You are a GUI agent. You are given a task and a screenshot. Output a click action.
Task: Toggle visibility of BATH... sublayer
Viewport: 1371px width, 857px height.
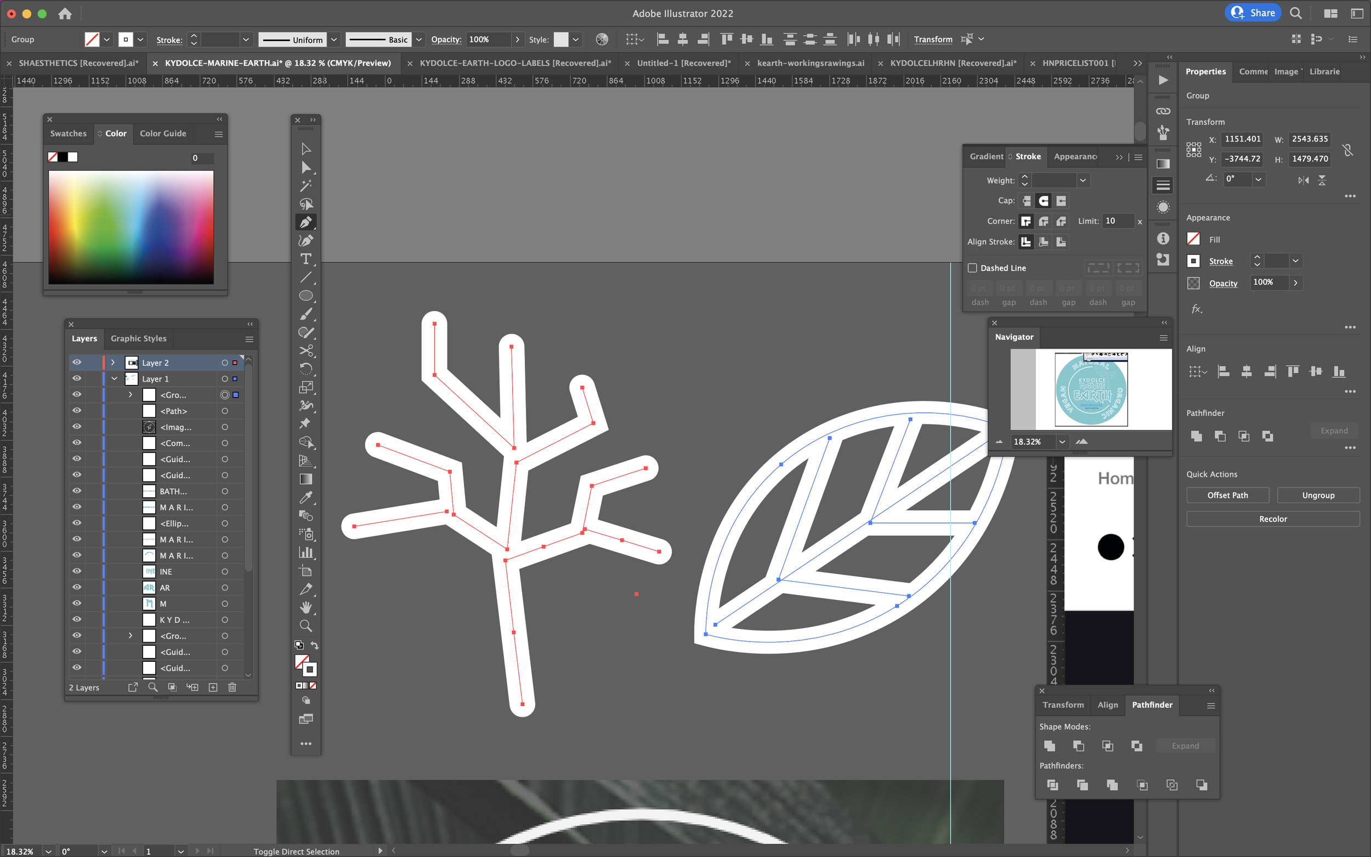77,491
